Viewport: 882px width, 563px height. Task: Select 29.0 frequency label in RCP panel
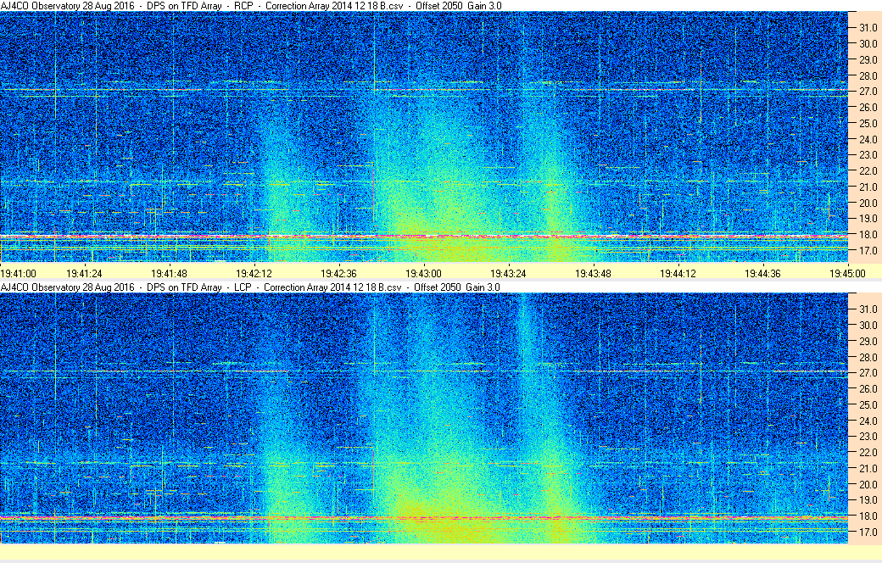868,59
